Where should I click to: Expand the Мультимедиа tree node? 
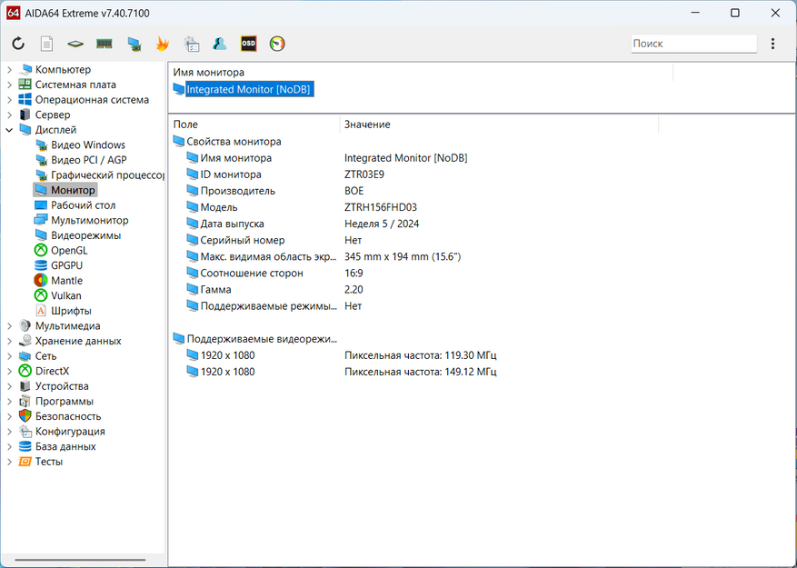coord(10,326)
